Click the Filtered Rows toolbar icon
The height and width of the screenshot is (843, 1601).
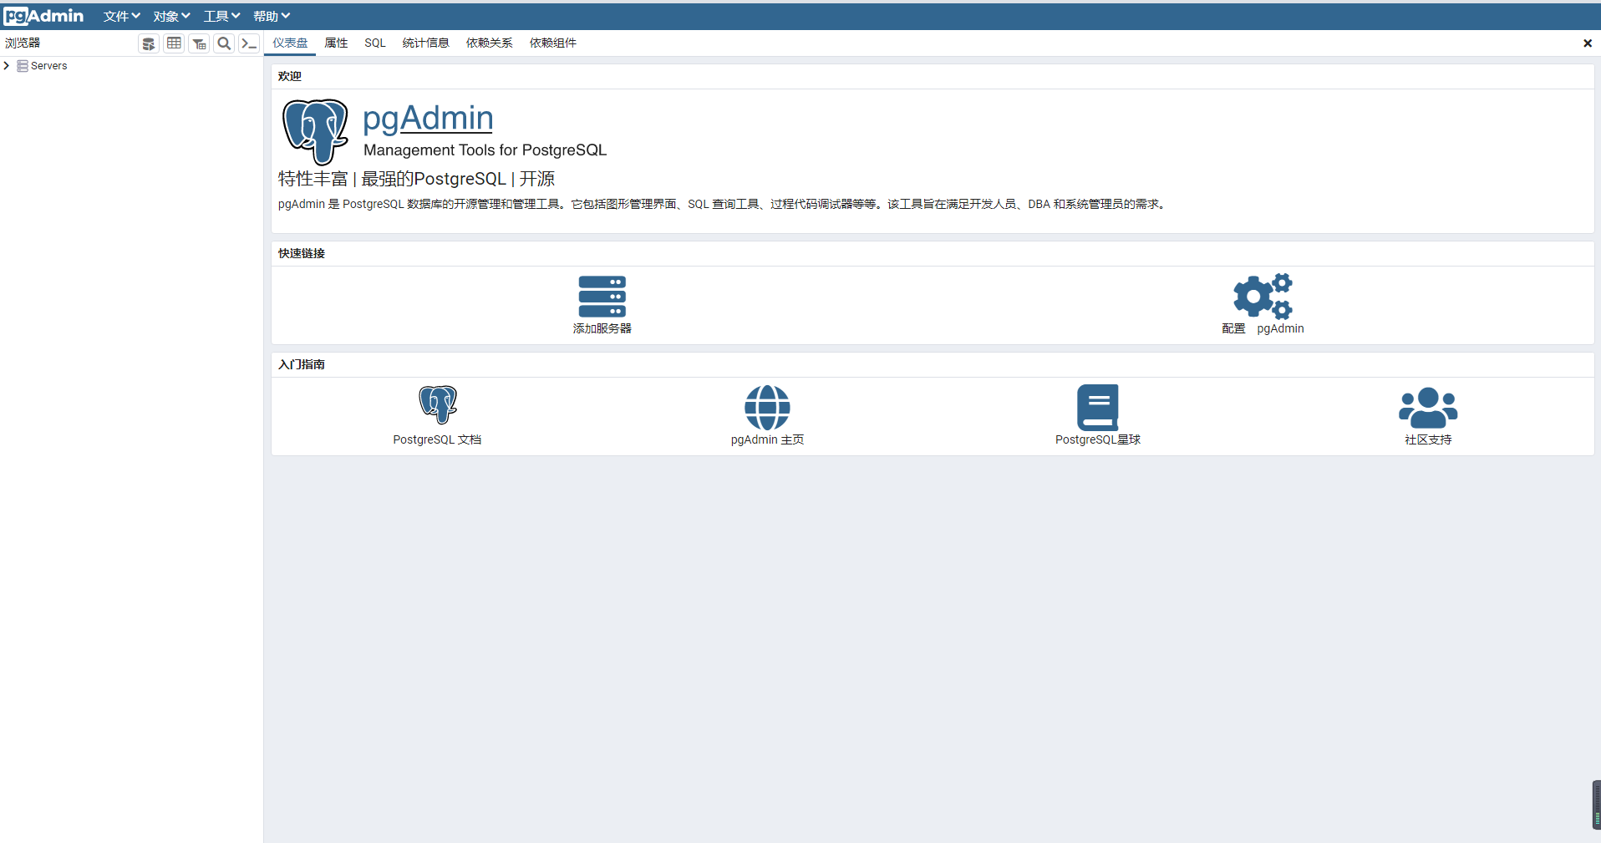point(199,43)
